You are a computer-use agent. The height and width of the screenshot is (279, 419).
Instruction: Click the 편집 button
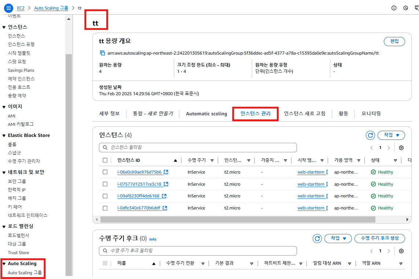point(394,41)
